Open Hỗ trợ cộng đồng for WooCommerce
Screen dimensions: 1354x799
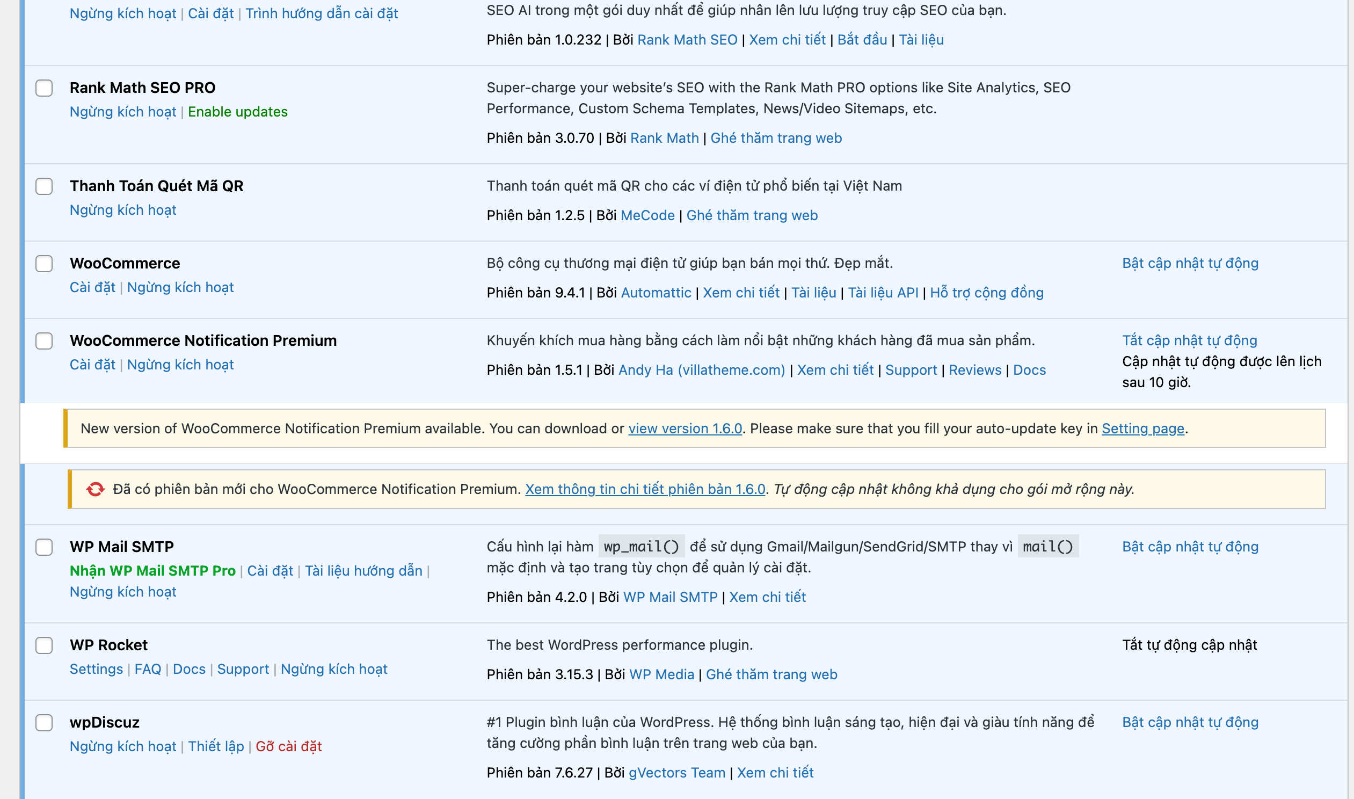[987, 292]
